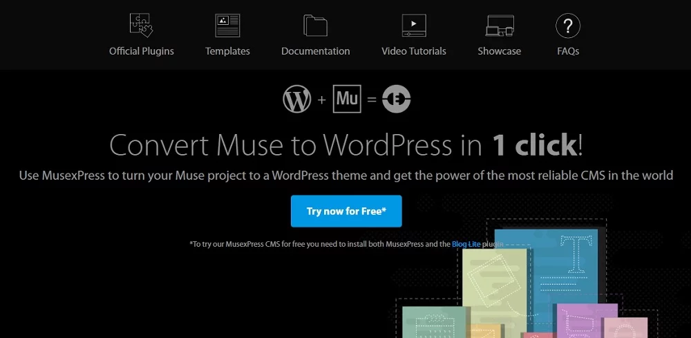This screenshot has width=691, height=338.
Task: Click the Adobe Muse Mu logo
Action: tap(347, 99)
